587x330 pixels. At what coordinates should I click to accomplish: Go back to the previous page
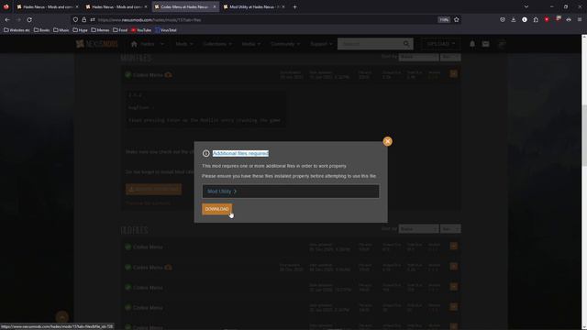7,19
